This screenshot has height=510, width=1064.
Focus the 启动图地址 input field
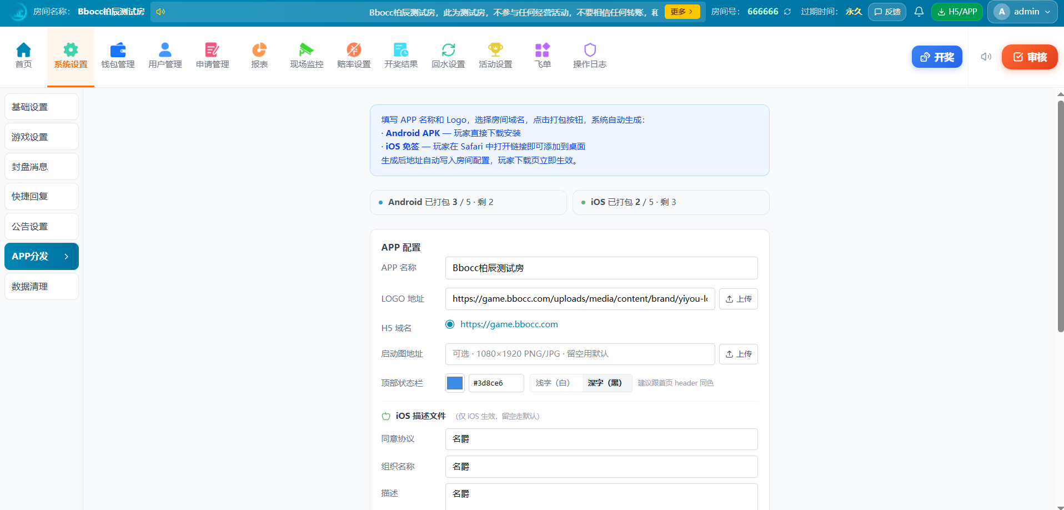[580, 354]
